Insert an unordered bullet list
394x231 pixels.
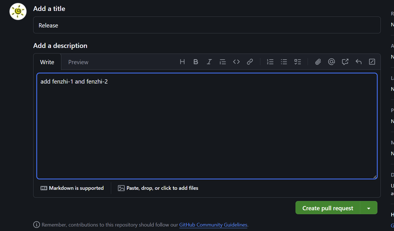click(284, 62)
